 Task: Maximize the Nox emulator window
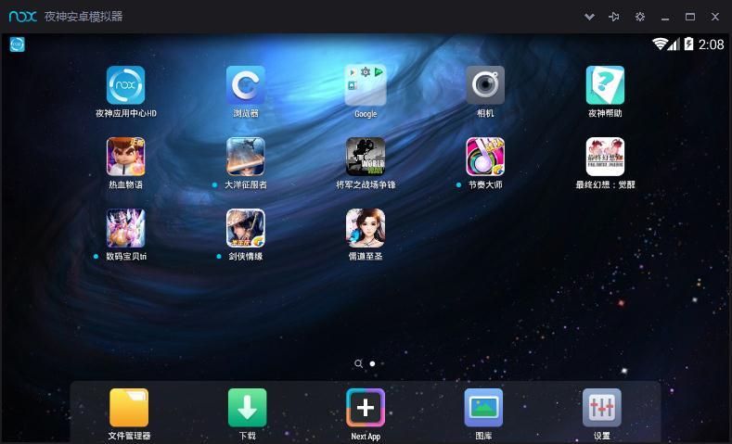pos(690,17)
